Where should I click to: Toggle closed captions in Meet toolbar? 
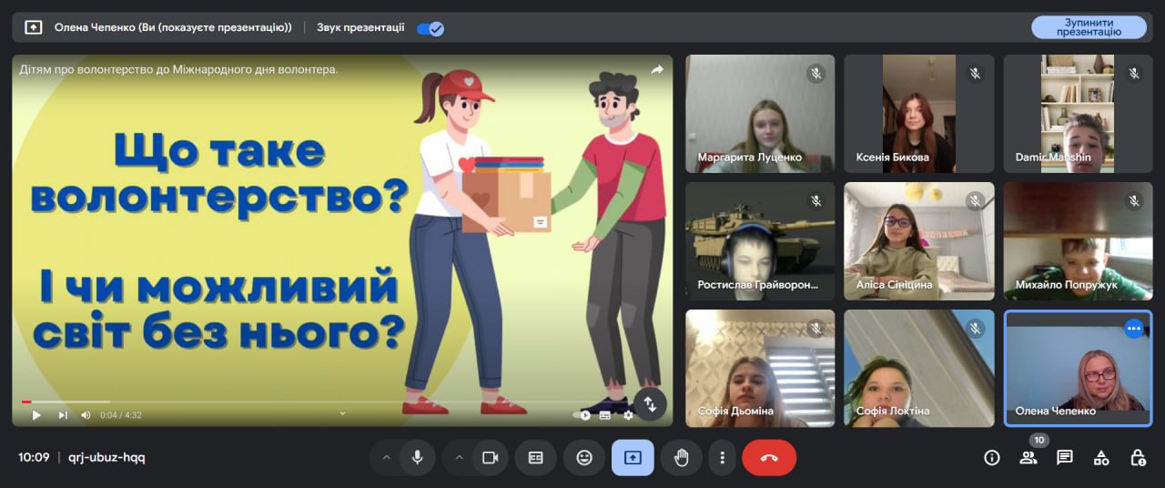click(536, 458)
